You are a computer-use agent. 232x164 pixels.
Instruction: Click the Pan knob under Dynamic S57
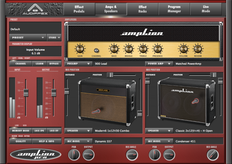coord(74,155)
